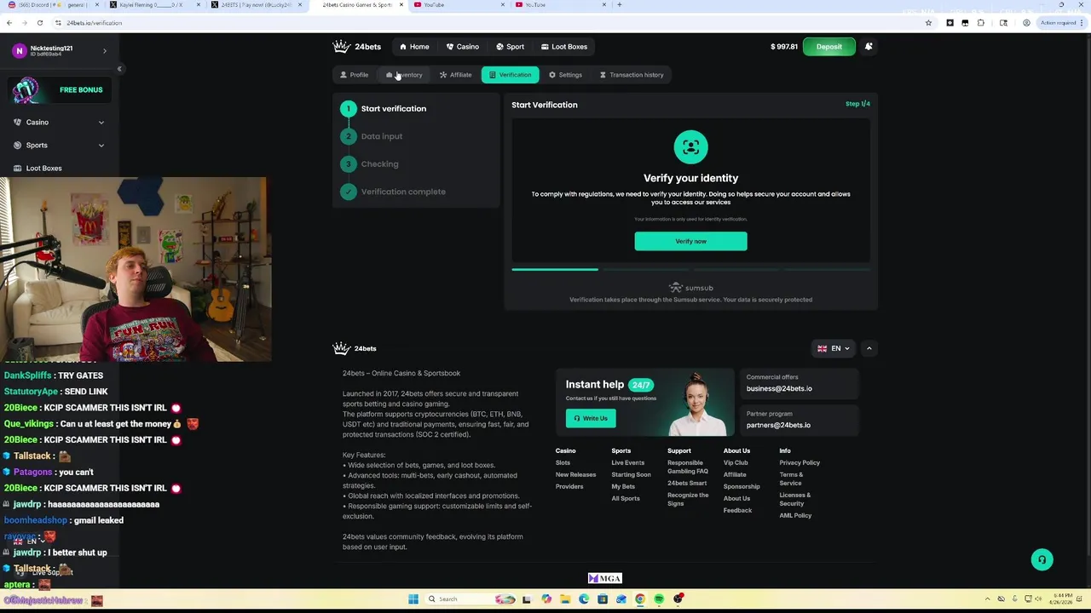
Task: Open a new browser tab
Action: point(619,5)
